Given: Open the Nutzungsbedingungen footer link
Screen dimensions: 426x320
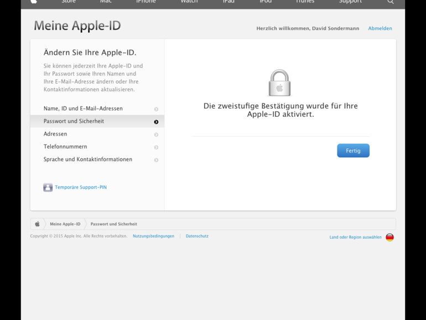Looking at the screenshot, I should (153, 236).
